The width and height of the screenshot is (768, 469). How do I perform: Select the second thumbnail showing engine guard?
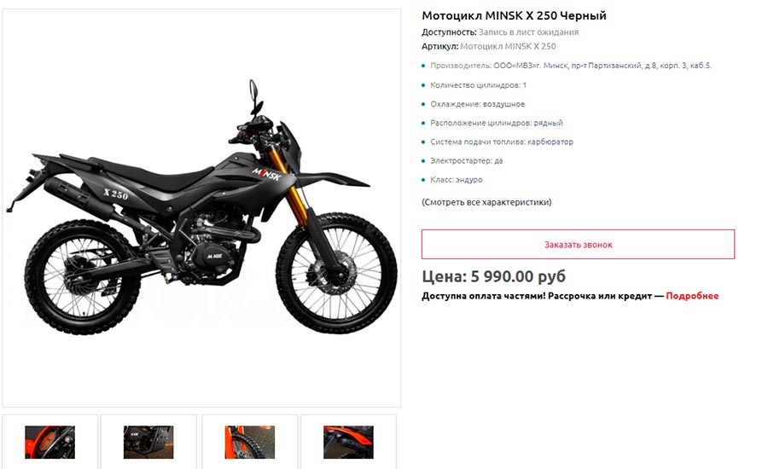coord(148,442)
